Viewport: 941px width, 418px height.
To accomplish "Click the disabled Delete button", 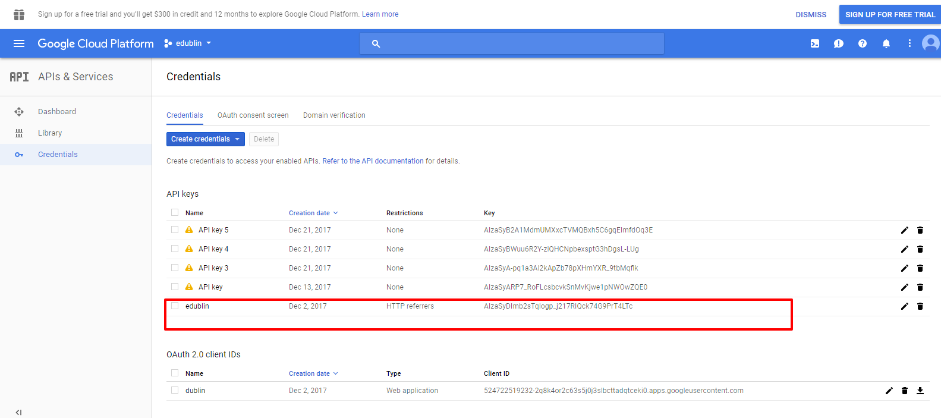I will pos(264,139).
